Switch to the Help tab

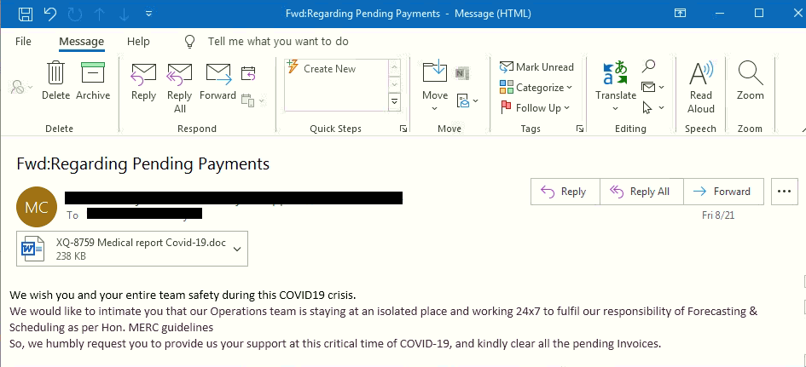click(138, 41)
